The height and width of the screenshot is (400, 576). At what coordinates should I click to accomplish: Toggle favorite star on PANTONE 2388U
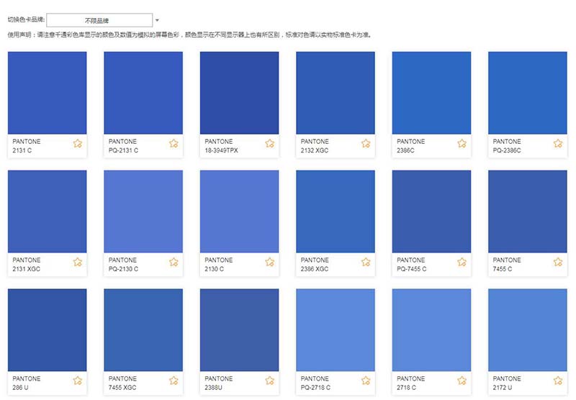(269, 381)
